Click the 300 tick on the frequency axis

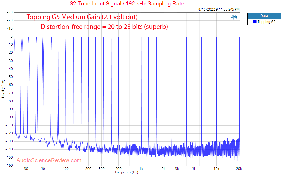point(102,168)
